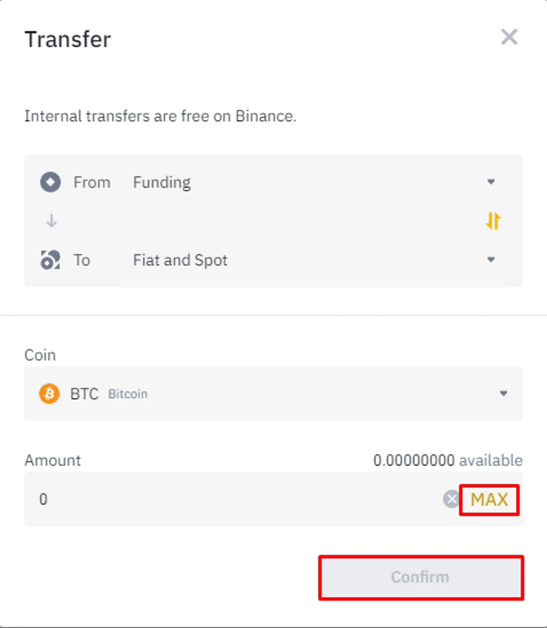Click the From label
The width and height of the screenshot is (547, 628).
tap(92, 182)
